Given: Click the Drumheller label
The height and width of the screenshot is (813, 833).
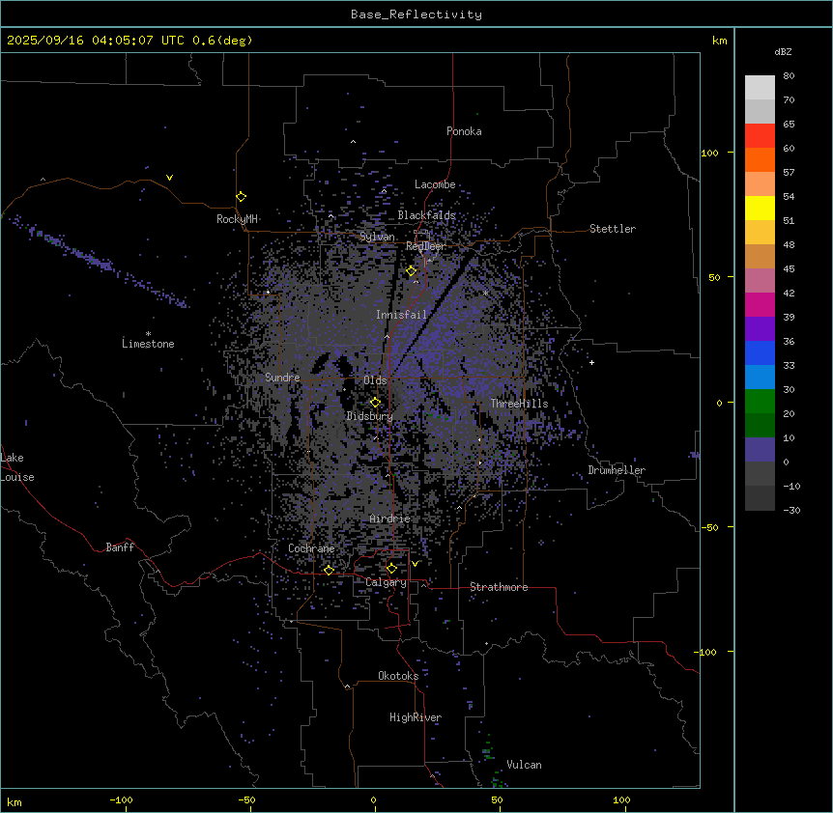Looking at the screenshot, I should click(x=617, y=470).
